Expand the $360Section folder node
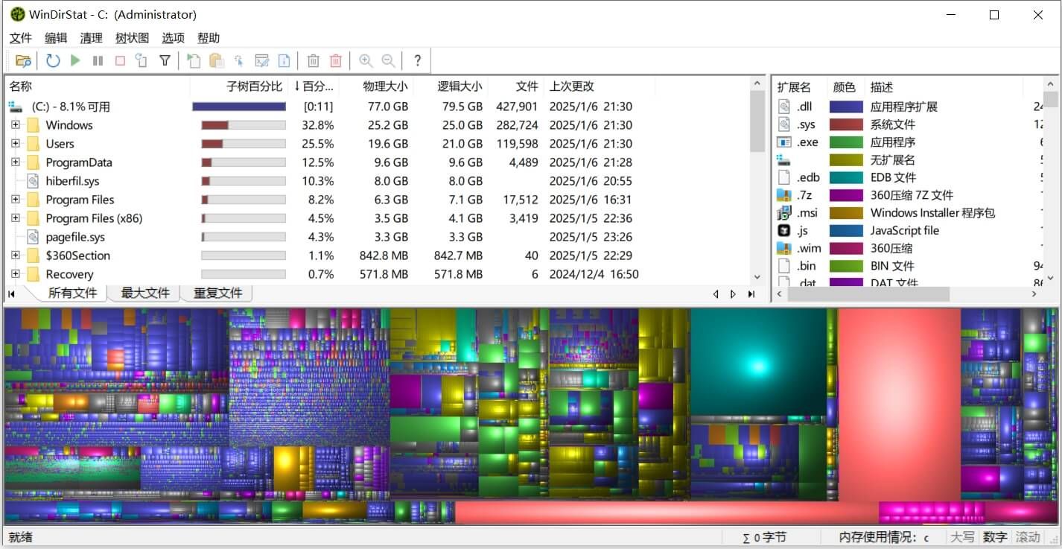 click(15, 256)
